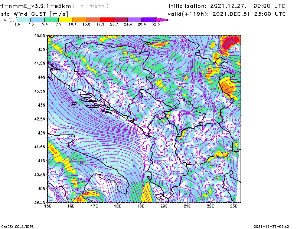The image size is (297, 229).
Task: Click the 18E longitude label
Action: [117, 206]
